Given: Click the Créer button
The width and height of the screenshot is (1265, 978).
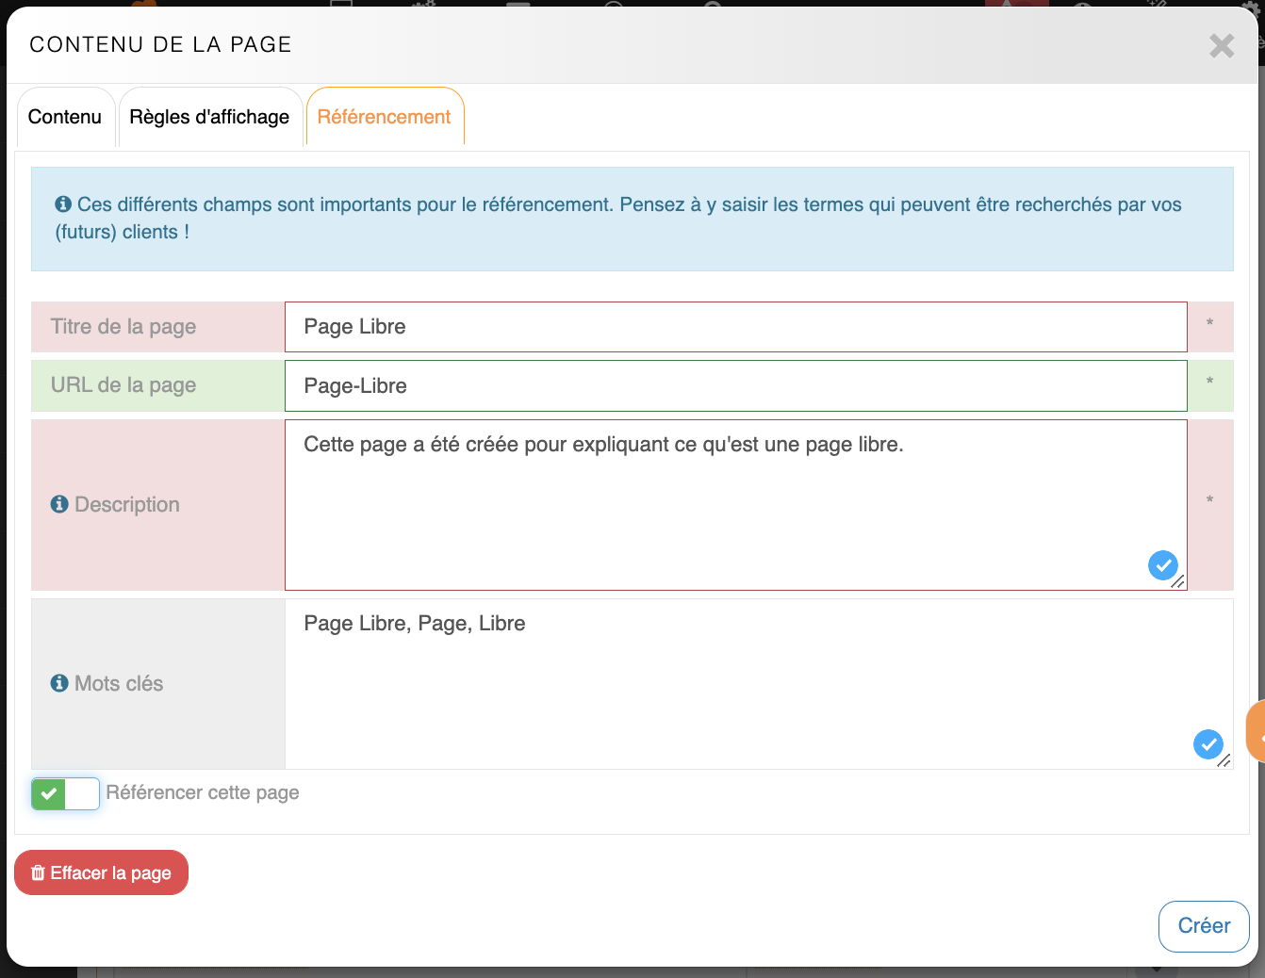Looking at the screenshot, I should (1204, 926).
